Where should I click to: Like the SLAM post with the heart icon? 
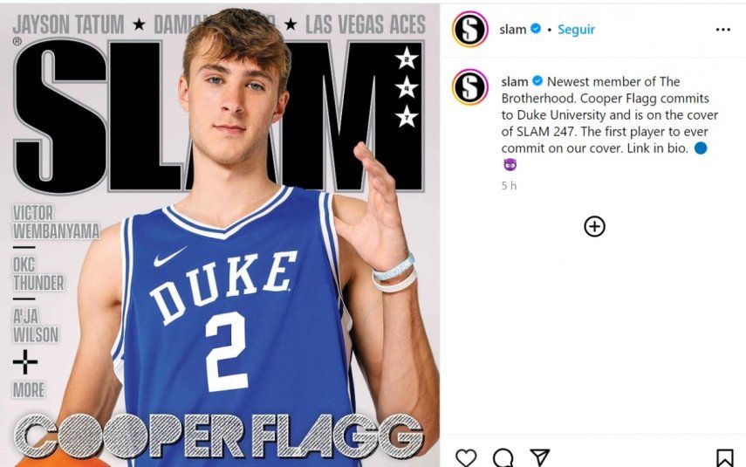[466, 457]
